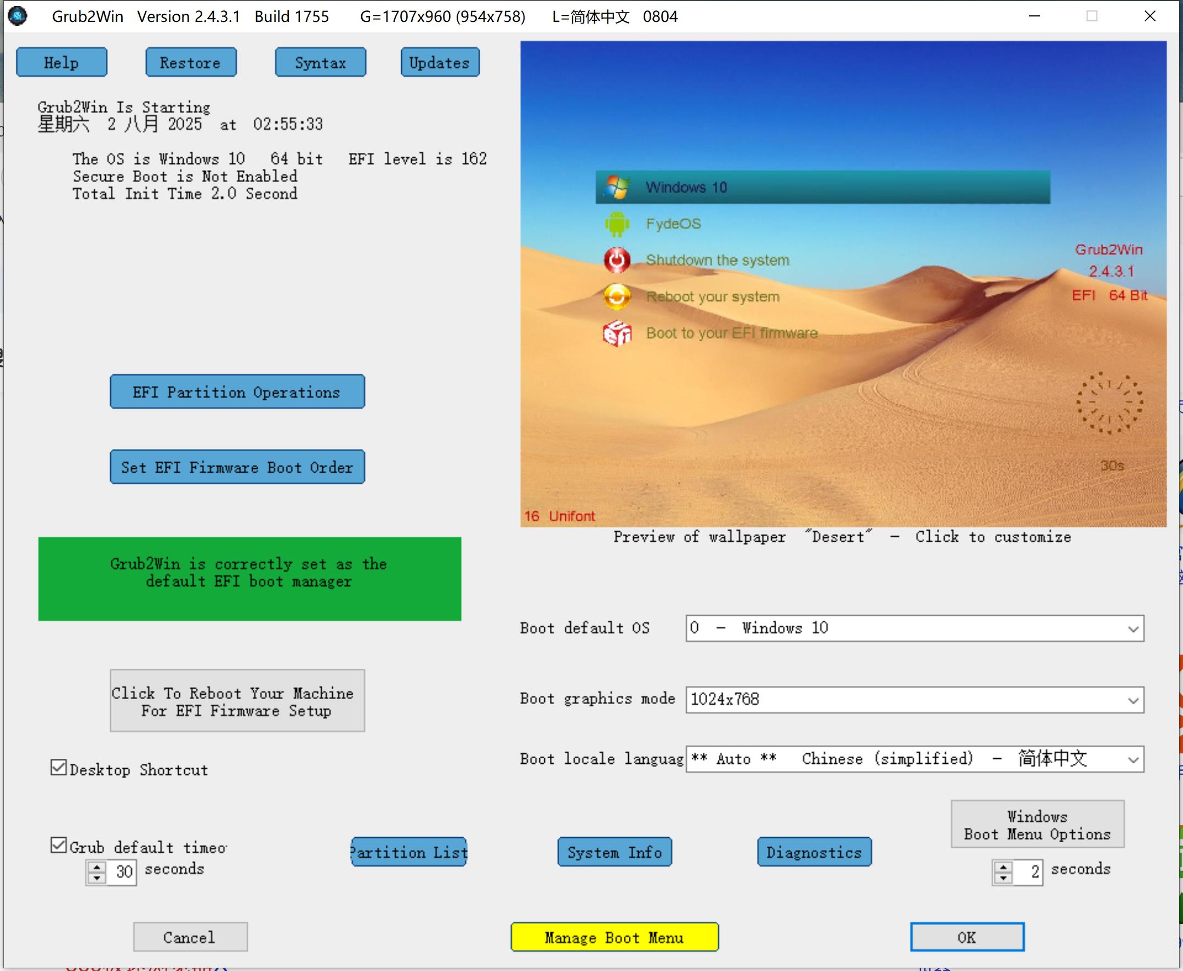Click the Grub timeout value field showing 30
This screenshot has width=1183, height=971.
point(123,871)
